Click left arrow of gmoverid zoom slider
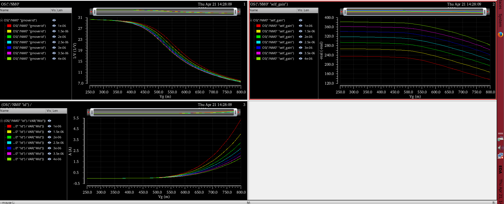Screen dimensions: 504x204 (91, 12)
